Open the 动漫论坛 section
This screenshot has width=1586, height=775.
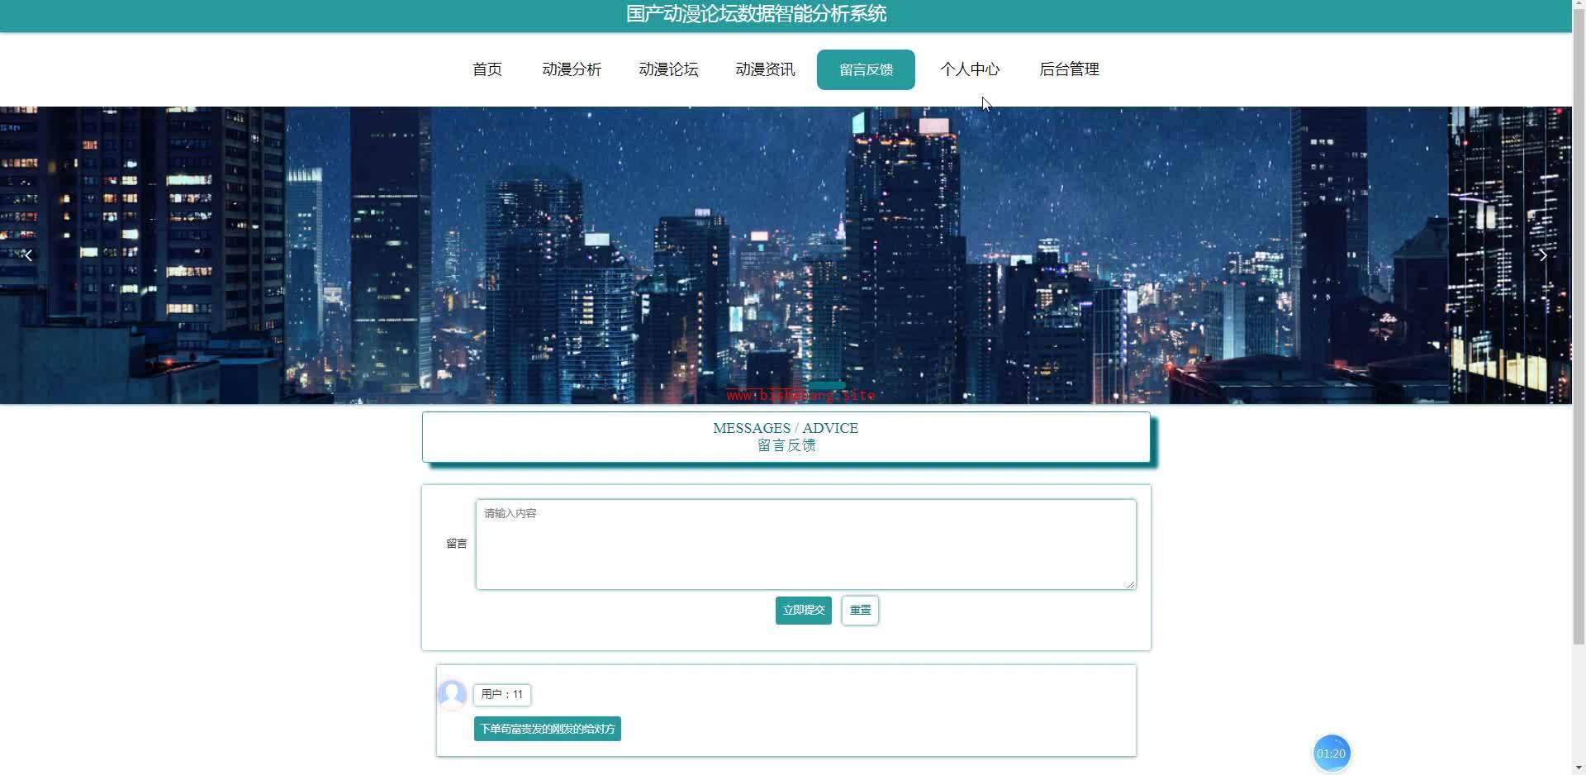click(x=668, y=69)
